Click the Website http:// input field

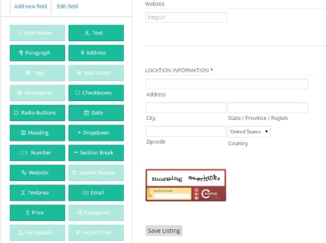coord(186,18)
